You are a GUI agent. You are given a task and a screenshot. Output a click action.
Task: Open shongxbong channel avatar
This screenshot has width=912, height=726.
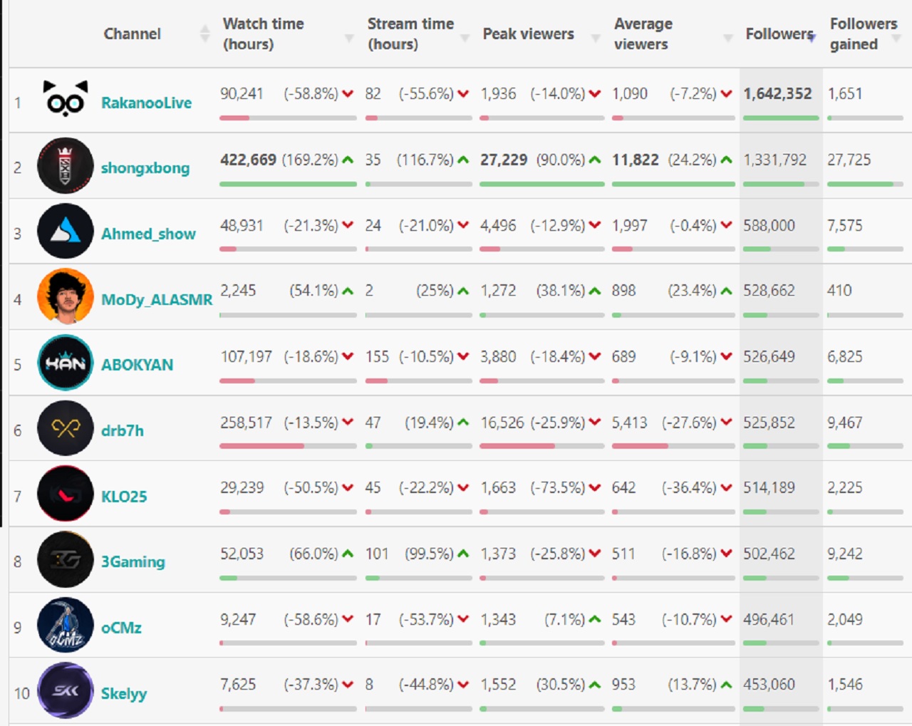coord(66,165)
